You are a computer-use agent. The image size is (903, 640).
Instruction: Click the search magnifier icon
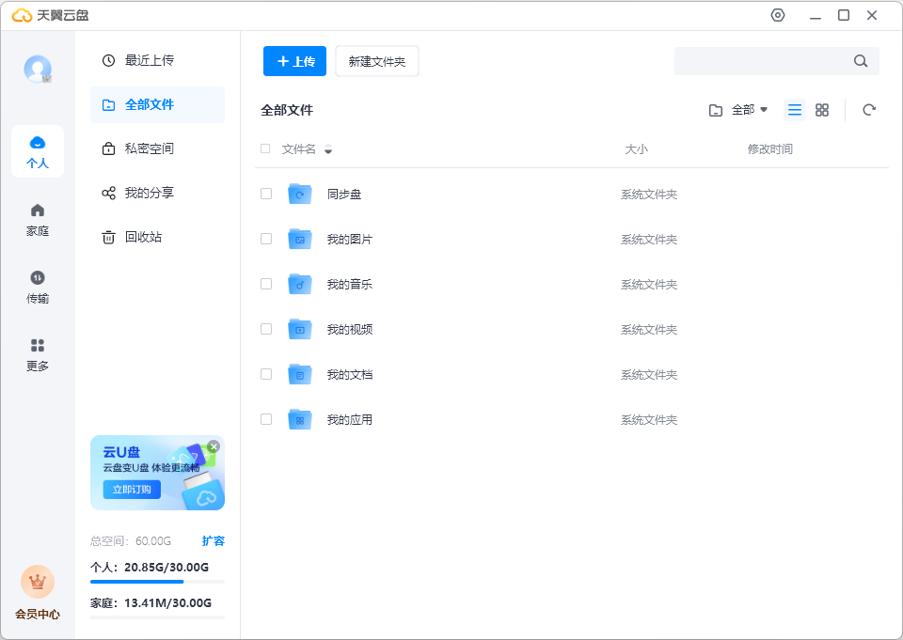click(861, 61)
